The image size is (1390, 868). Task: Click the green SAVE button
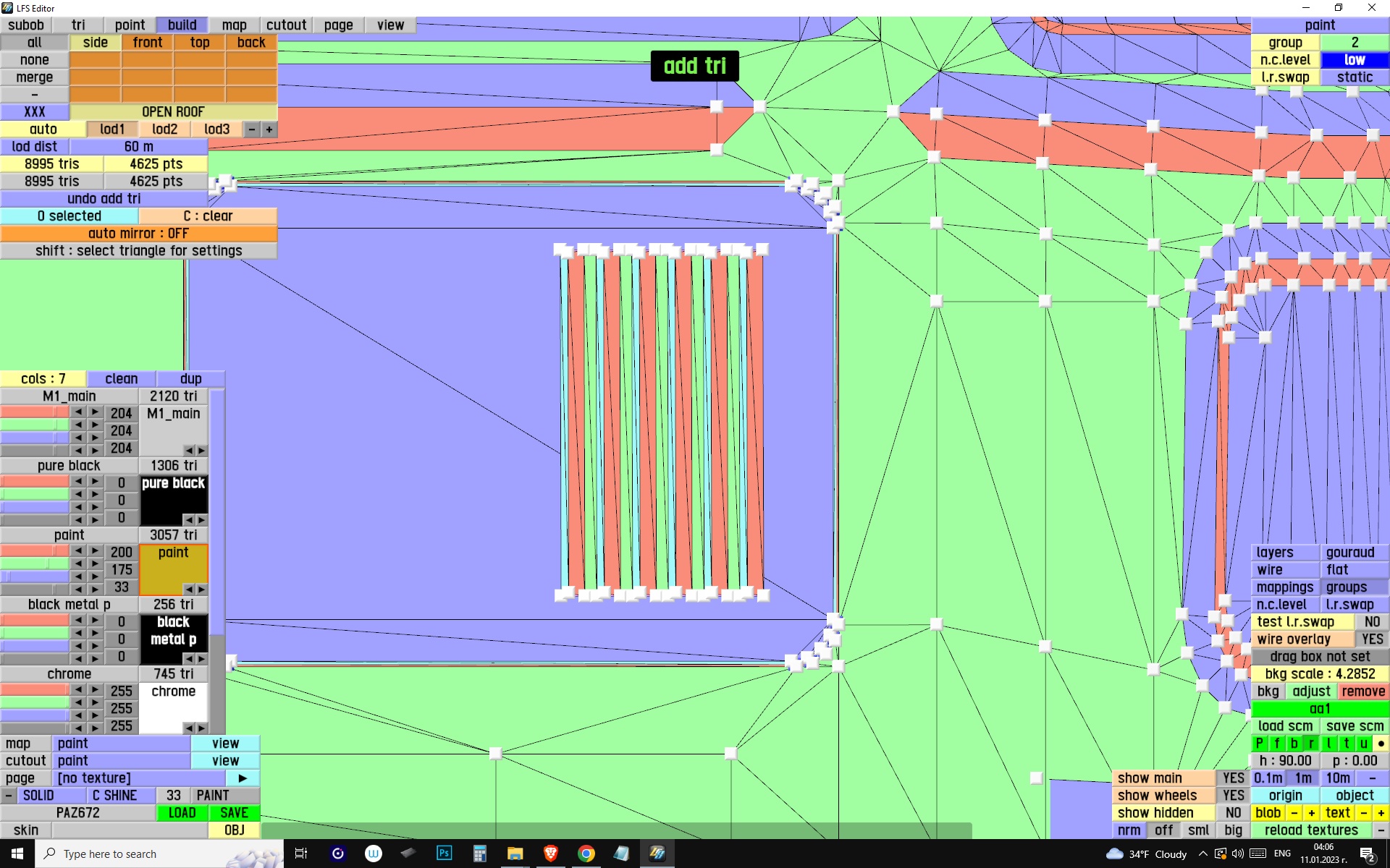click(234, 813)
